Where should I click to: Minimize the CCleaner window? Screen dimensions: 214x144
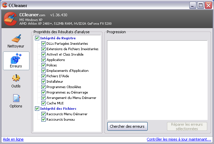pos(193,5)
